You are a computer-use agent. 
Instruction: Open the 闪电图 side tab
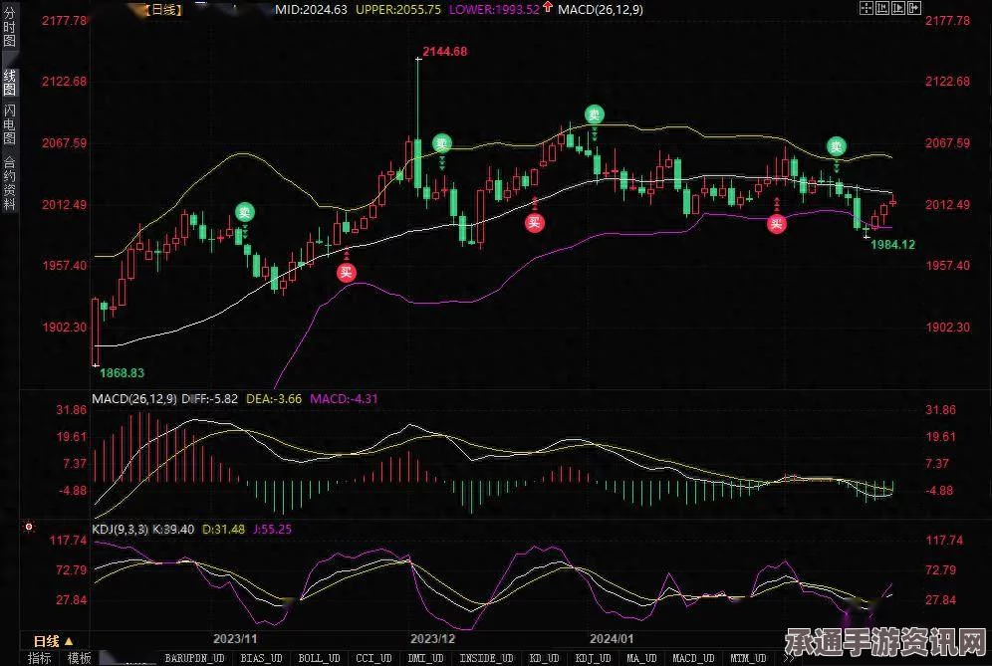[10, 124]
